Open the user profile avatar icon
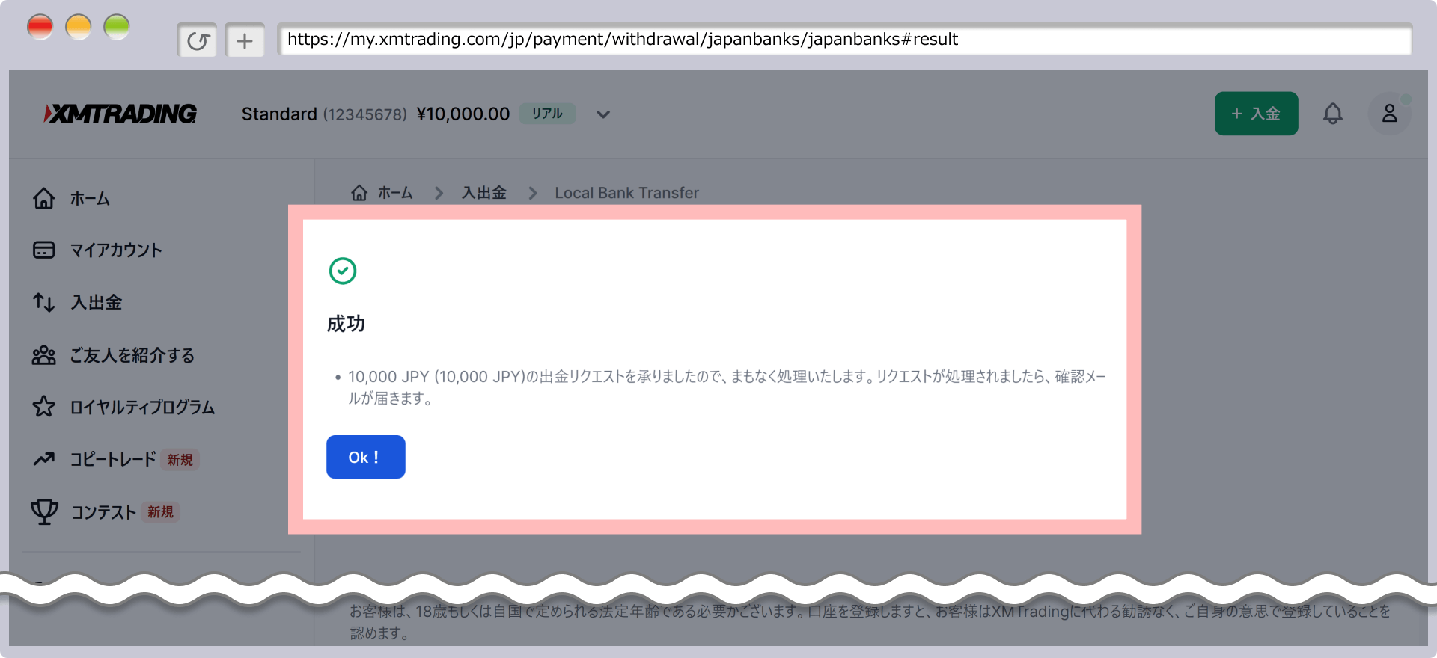 1389,114
